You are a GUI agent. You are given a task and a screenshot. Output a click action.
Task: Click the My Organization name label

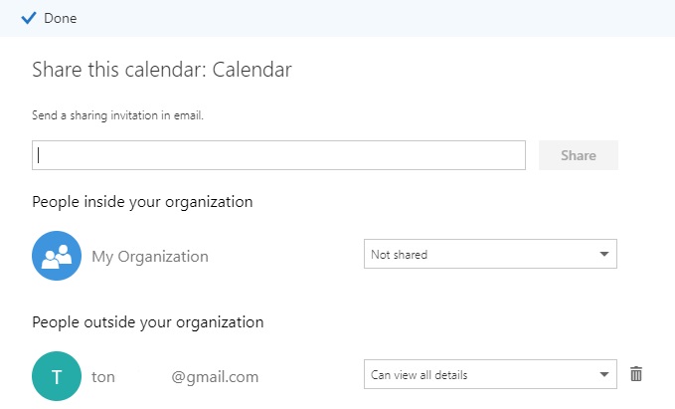(150, 257)
